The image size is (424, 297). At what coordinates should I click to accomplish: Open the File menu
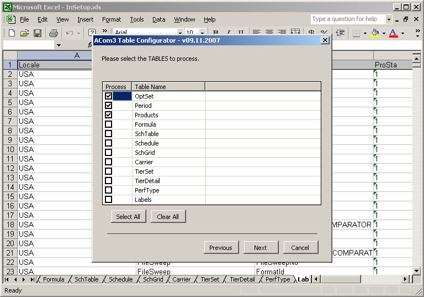point(24,19)
